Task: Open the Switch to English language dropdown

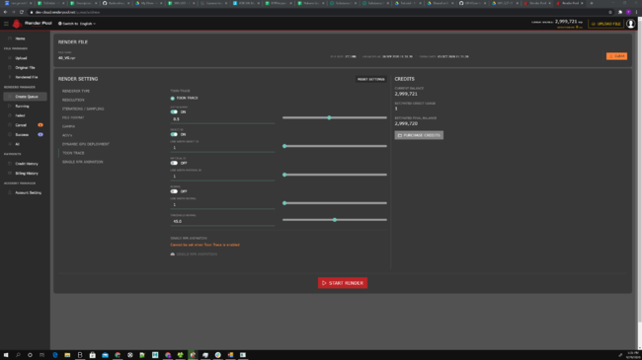Action: (x=77, y=24)
